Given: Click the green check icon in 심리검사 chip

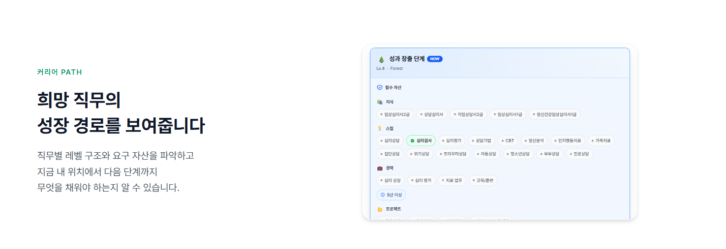Looking at the screenshot, I should [412, 140].
